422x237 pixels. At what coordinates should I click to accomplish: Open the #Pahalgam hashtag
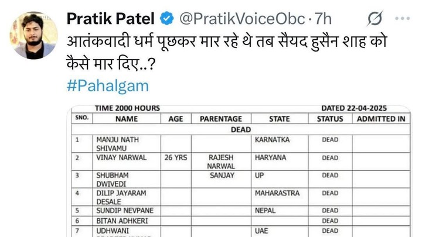click(x=108, y=86)
